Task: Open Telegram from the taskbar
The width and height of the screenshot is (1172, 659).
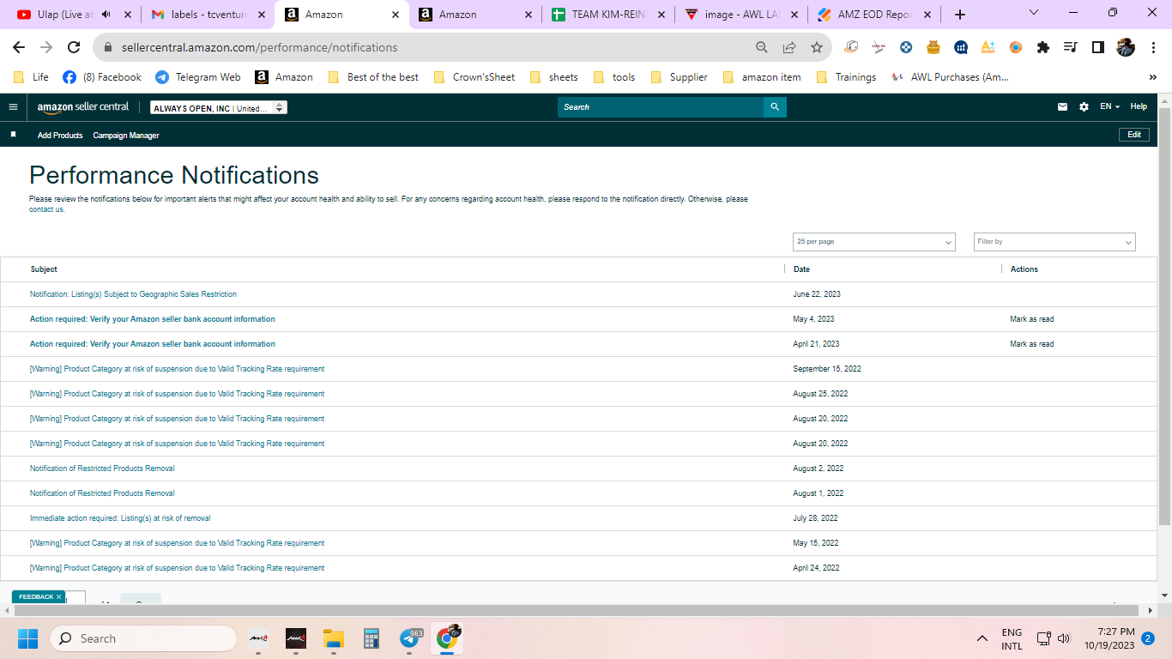Action: [410, 638]
